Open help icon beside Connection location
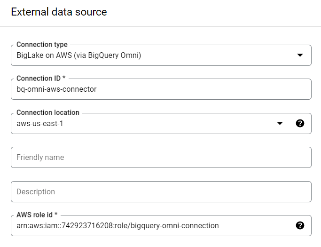 (300, 123)
